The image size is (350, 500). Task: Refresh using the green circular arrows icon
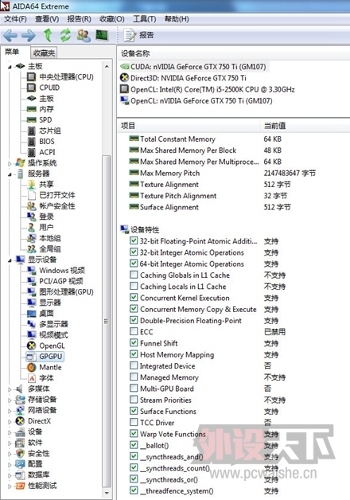[65, 35]
